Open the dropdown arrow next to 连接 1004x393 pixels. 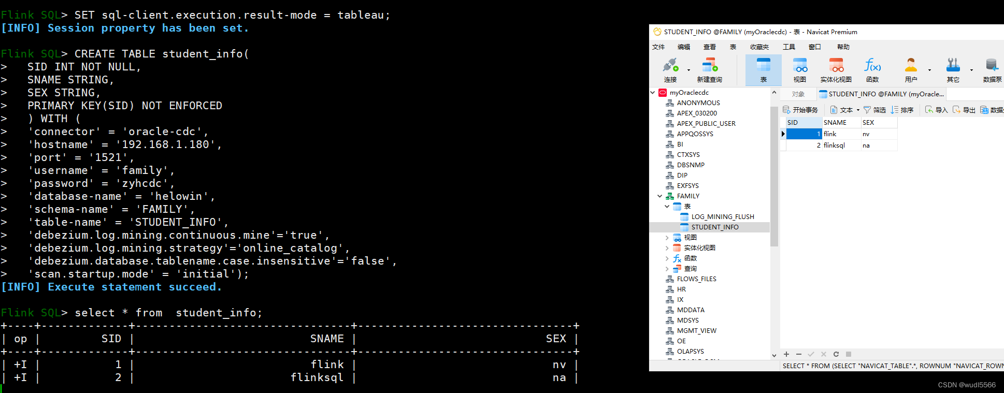click(x=689, y=70)
